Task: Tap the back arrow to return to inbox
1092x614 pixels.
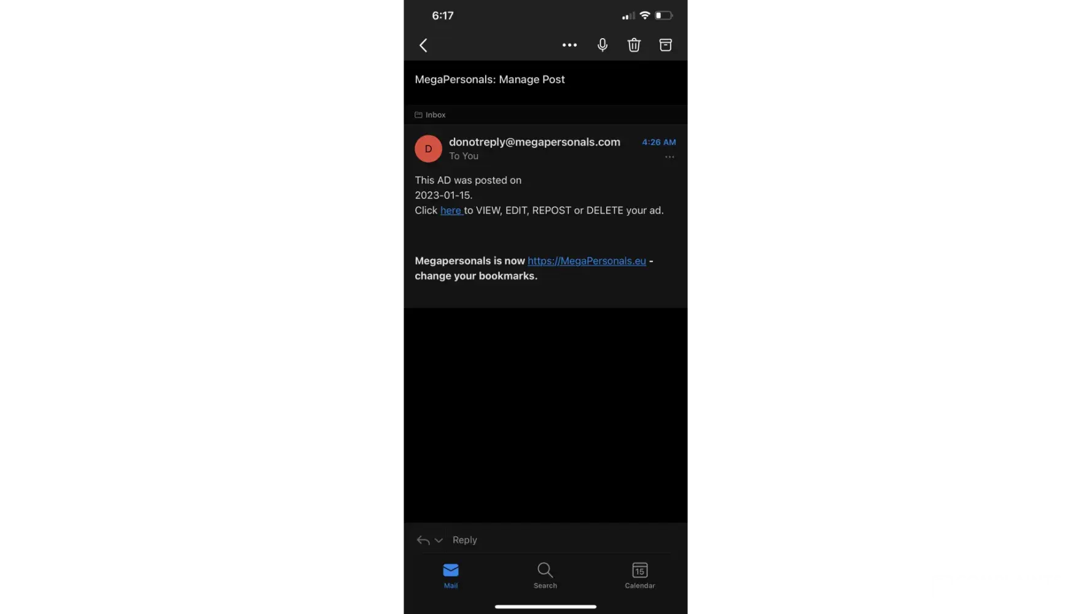Action: click(x=423, y=45)
